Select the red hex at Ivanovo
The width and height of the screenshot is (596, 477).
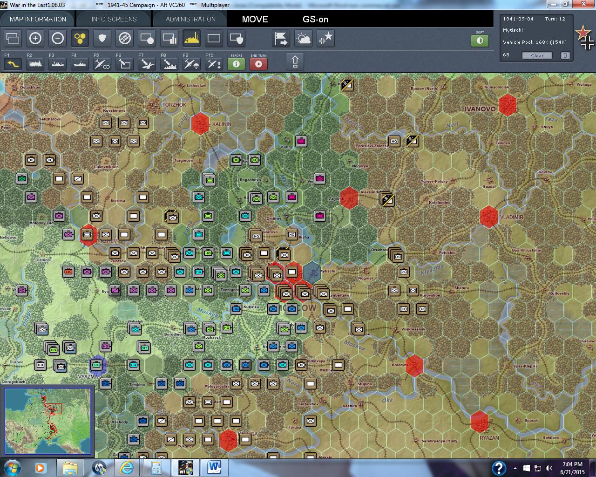[508, 105]
